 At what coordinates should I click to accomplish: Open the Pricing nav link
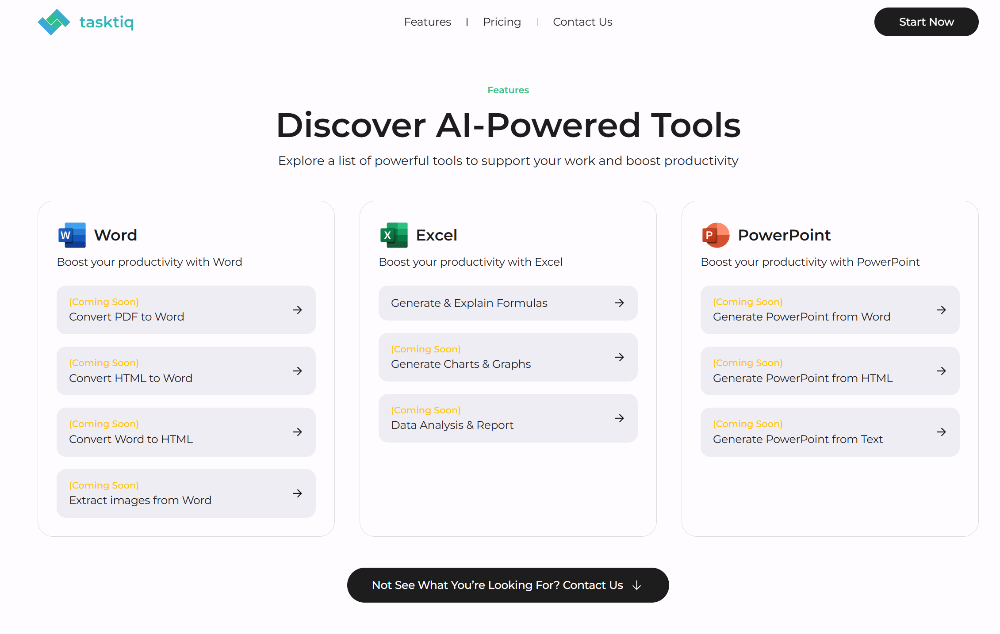click(x=502, y=22)
